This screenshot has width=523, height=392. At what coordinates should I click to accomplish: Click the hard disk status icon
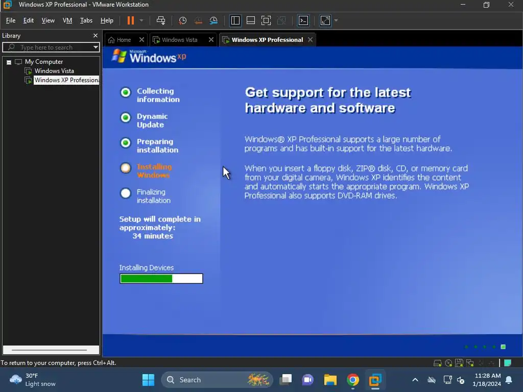[x=437, y=363]
